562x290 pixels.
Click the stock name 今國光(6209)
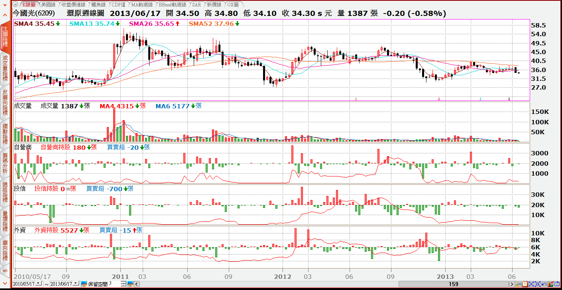pyautogui.click(x=34, y=13)
